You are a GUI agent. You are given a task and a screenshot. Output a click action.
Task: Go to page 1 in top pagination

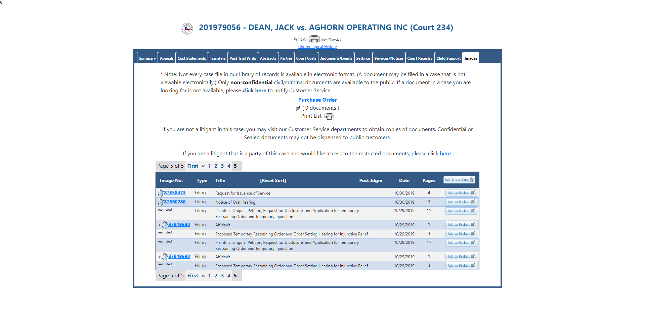coord(209,166)
